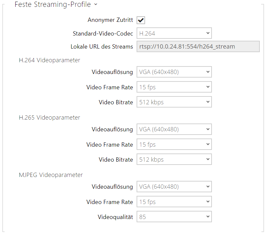Open H.265 Videoauflösung dropdown
Image resolution: width=266 pixels, height=233 pixels.
174,129
